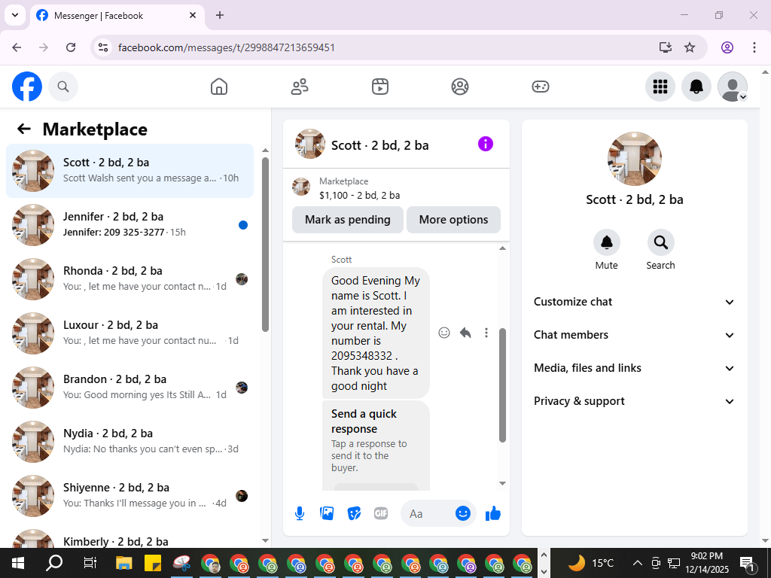Bookmark this page star icon

tap(690, 47)
